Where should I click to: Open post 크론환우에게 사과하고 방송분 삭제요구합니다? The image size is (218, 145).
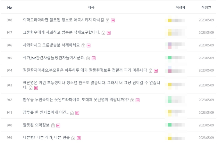(61, 32)
